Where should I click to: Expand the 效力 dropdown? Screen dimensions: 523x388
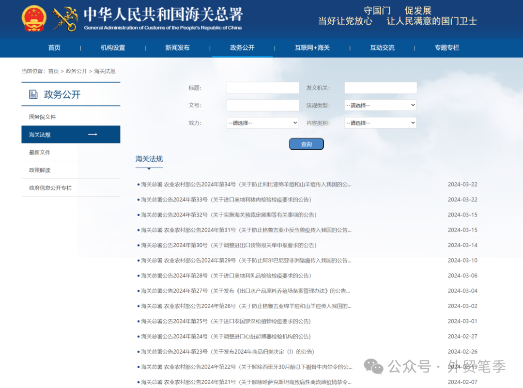(263, 123)
